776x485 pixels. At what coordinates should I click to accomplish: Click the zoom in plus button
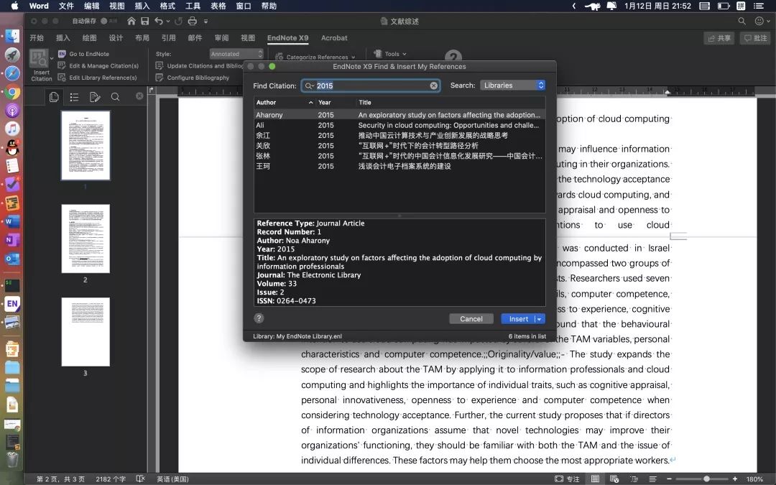[x=735, y=479]
